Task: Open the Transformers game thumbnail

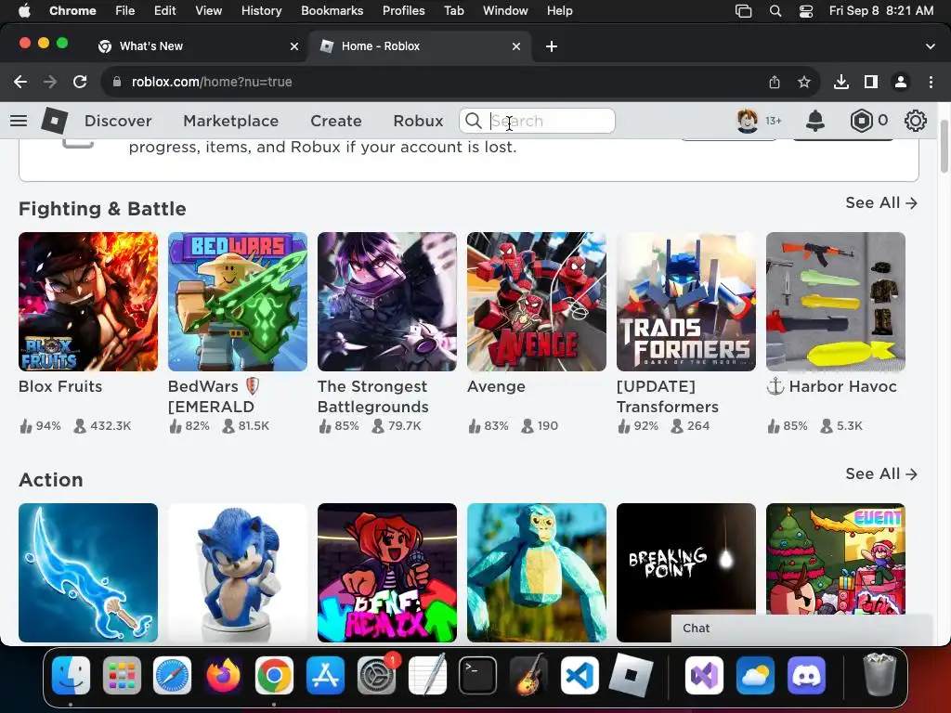Action: (x=686, y=302)
